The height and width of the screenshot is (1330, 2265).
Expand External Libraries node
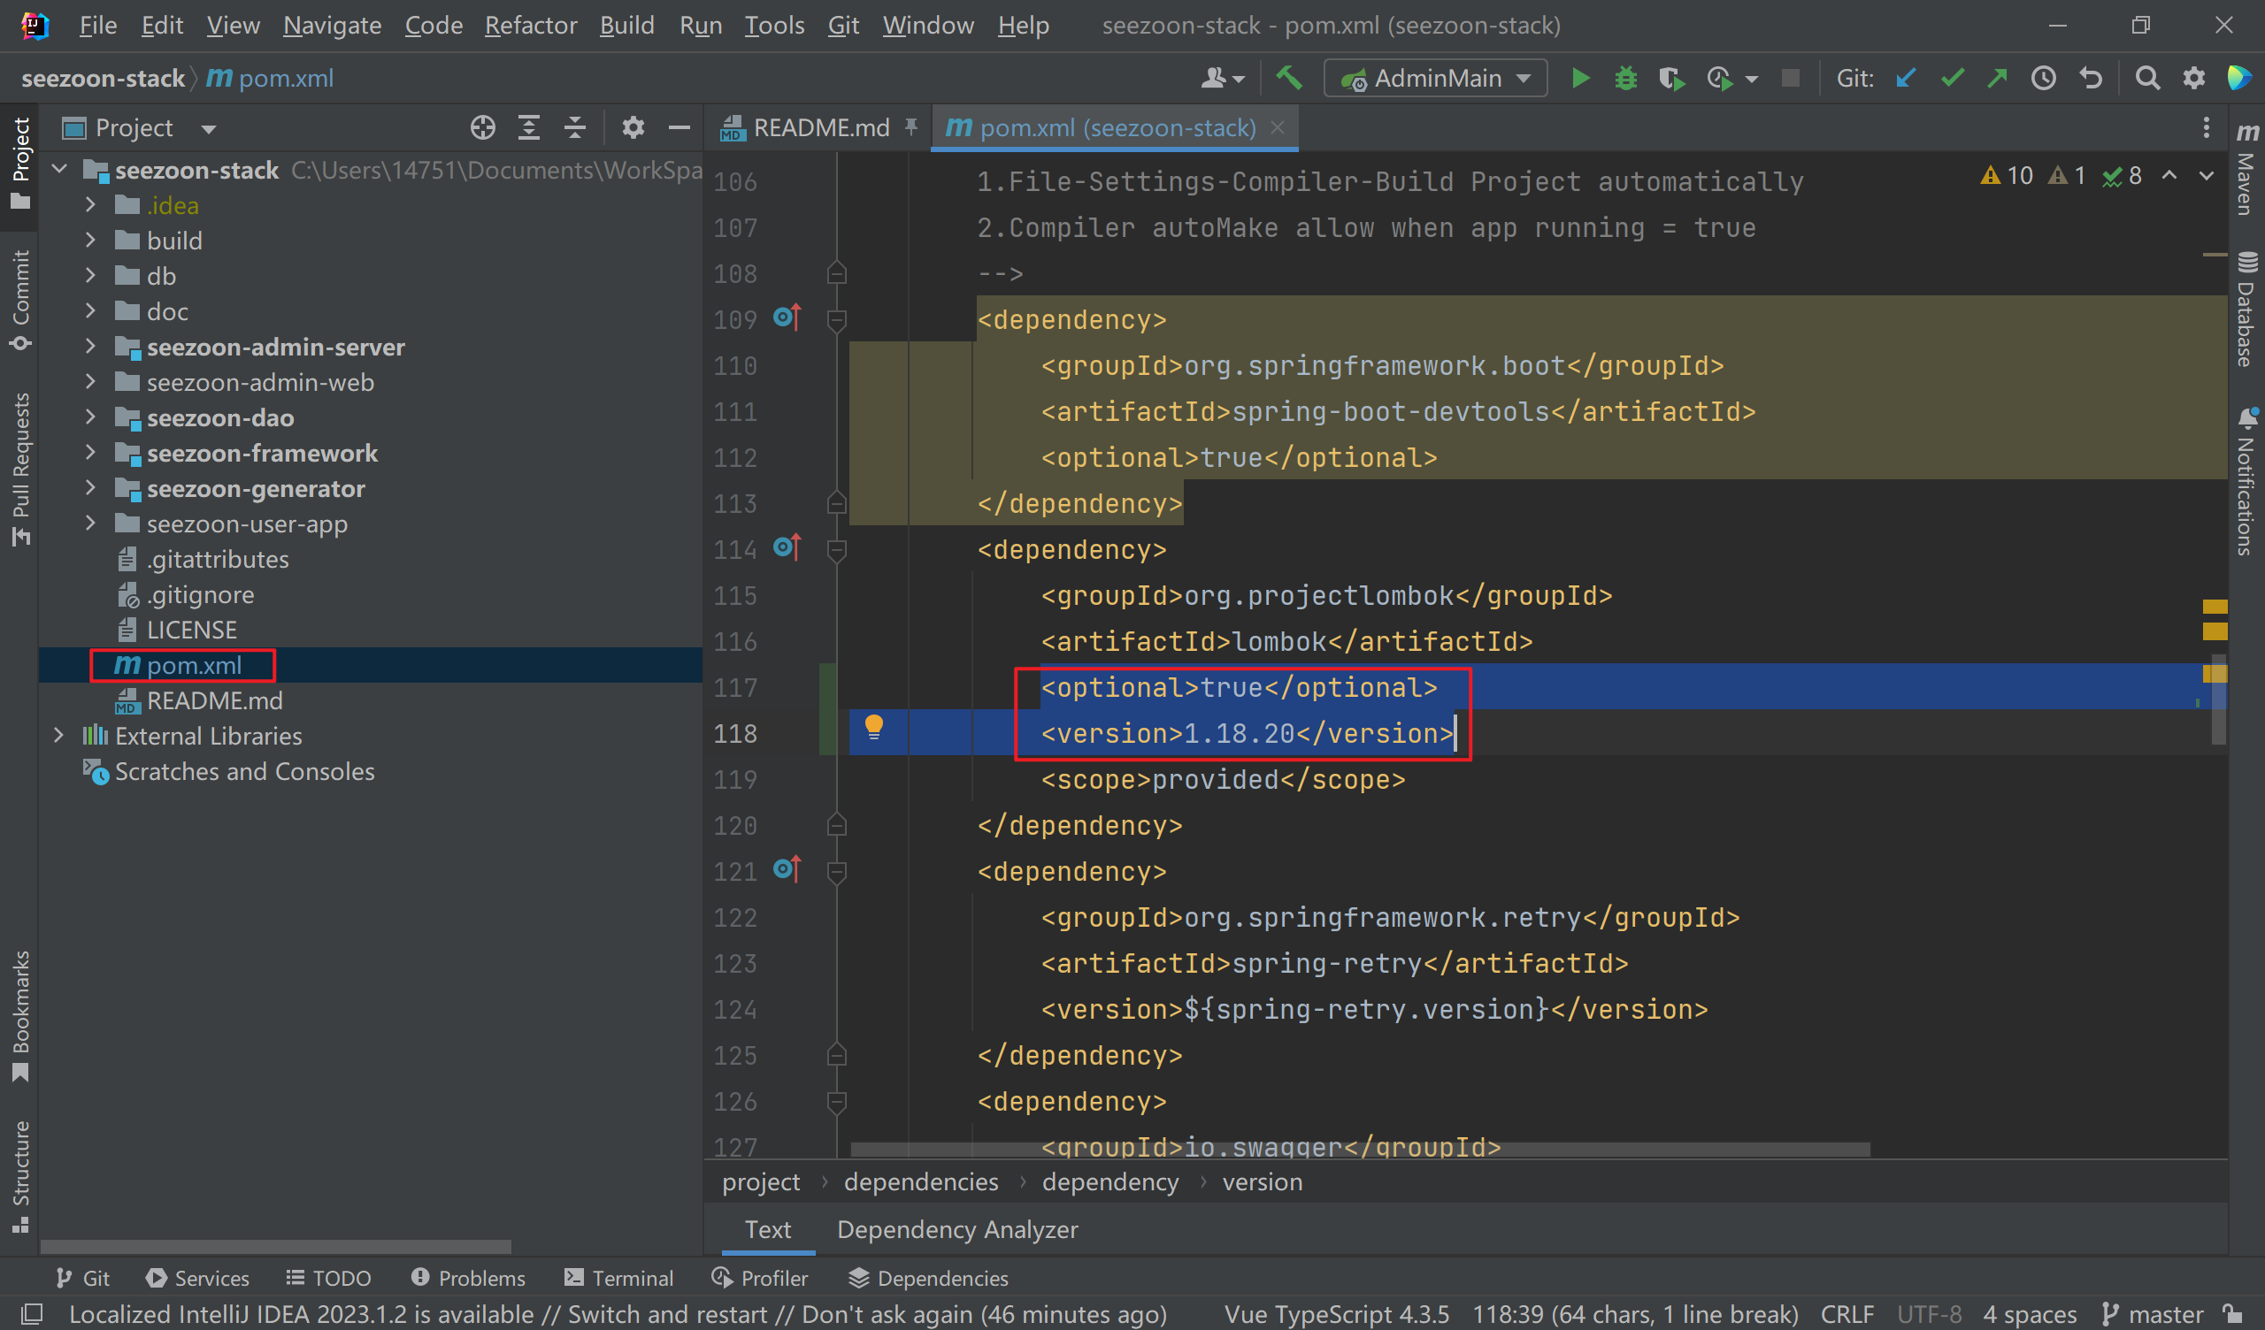[x=58, y=736]
